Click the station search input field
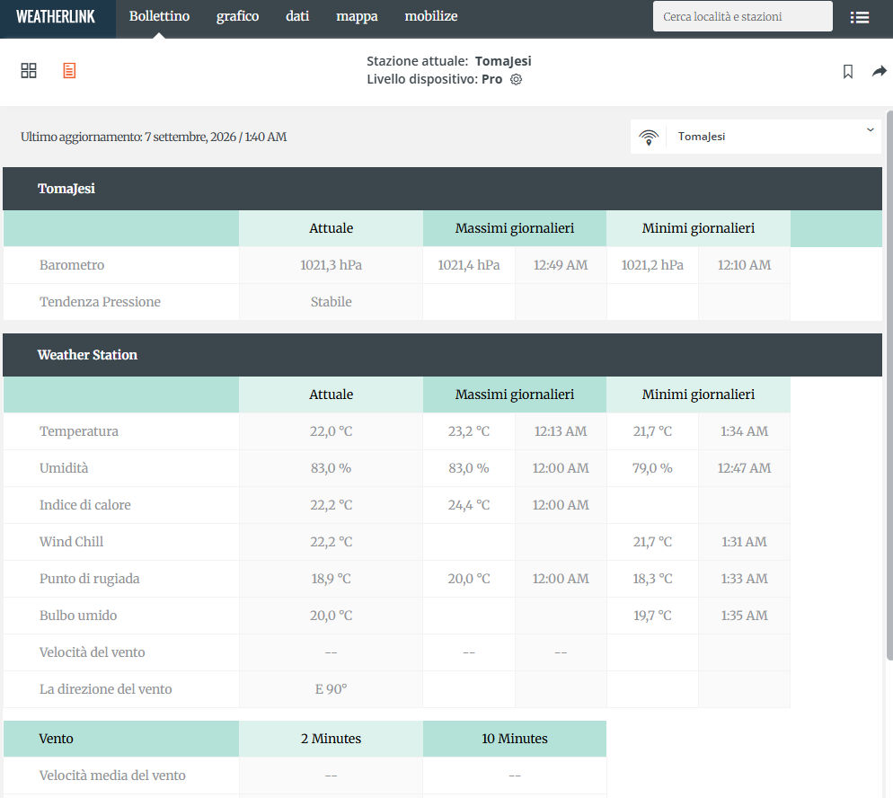The width and height of the screenshot is (893, 798). (x=743, y=16)
